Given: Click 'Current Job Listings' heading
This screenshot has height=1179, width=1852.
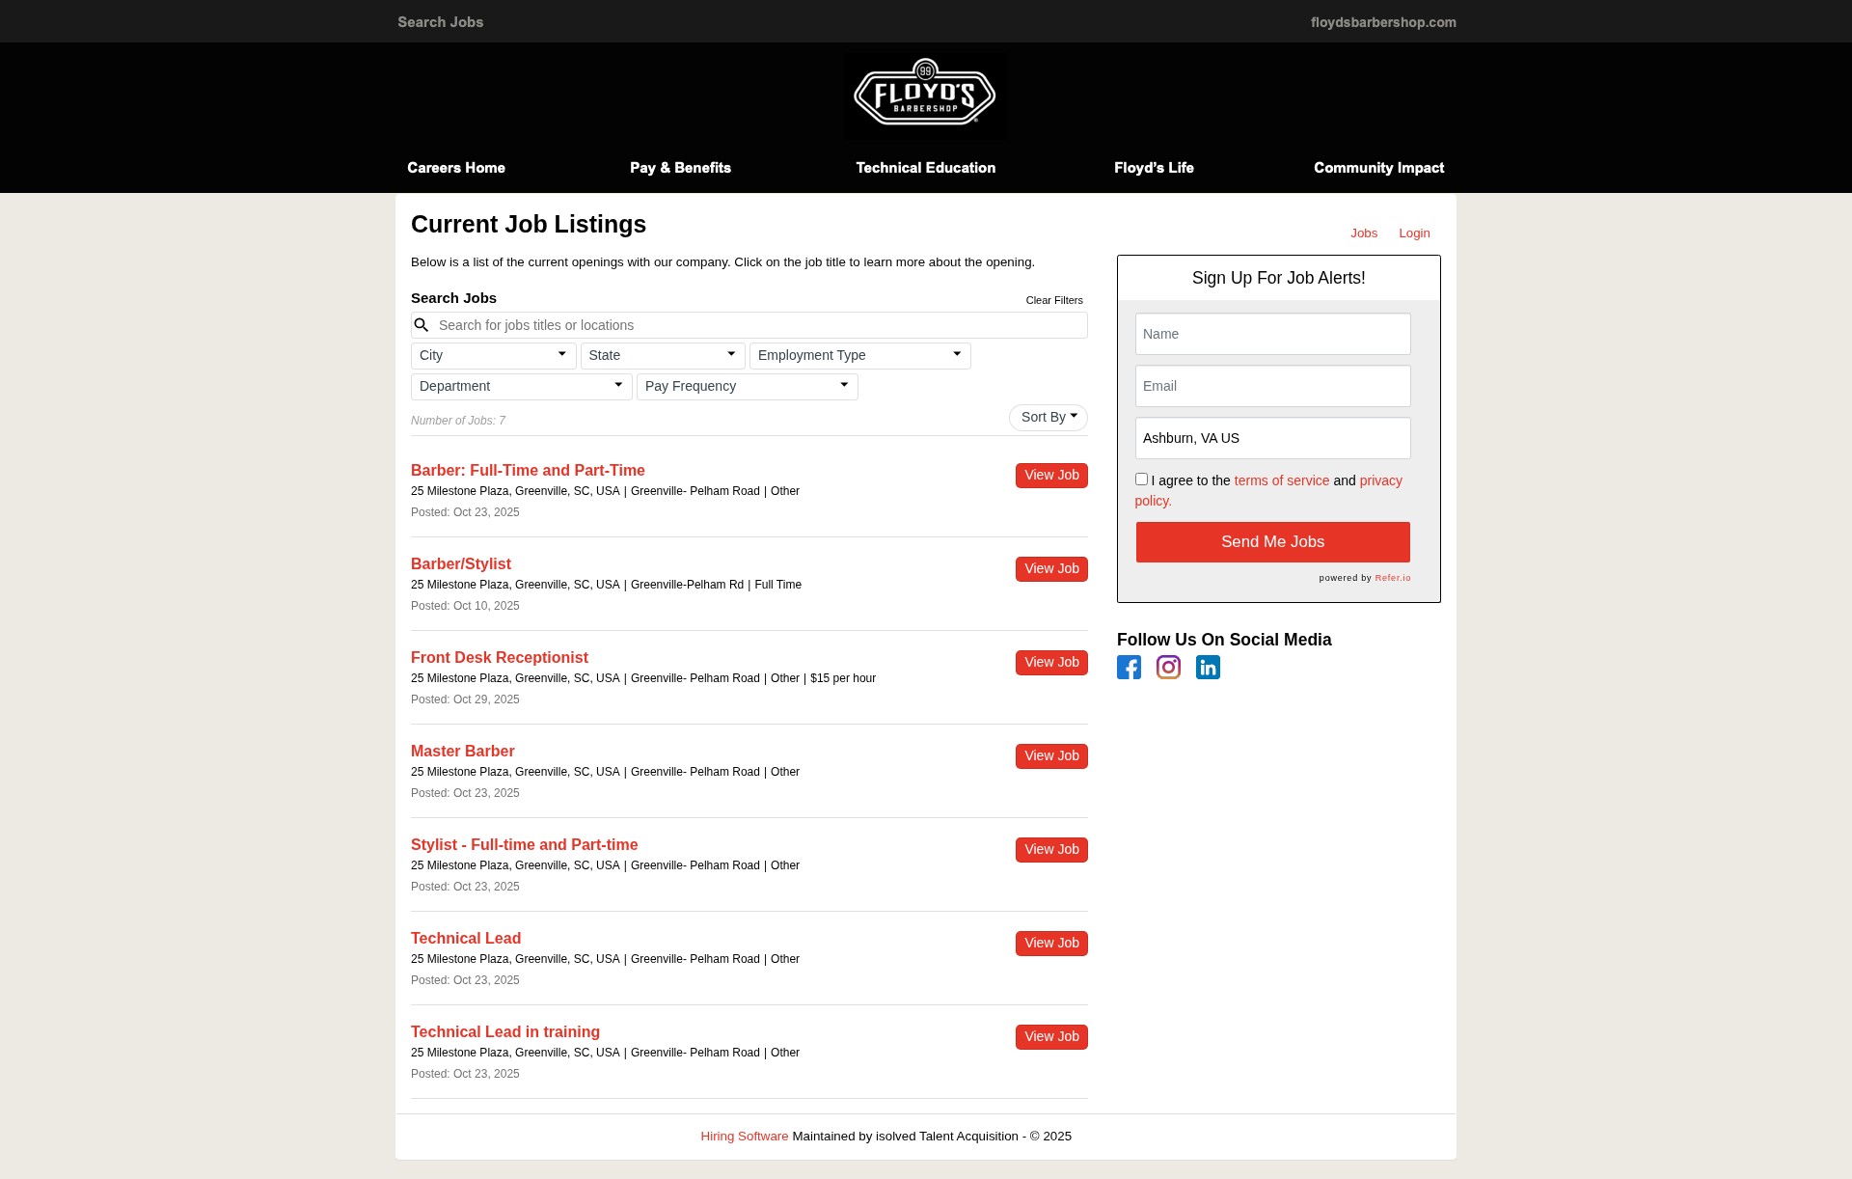Looking at the screenshot, I should [529, 224].
